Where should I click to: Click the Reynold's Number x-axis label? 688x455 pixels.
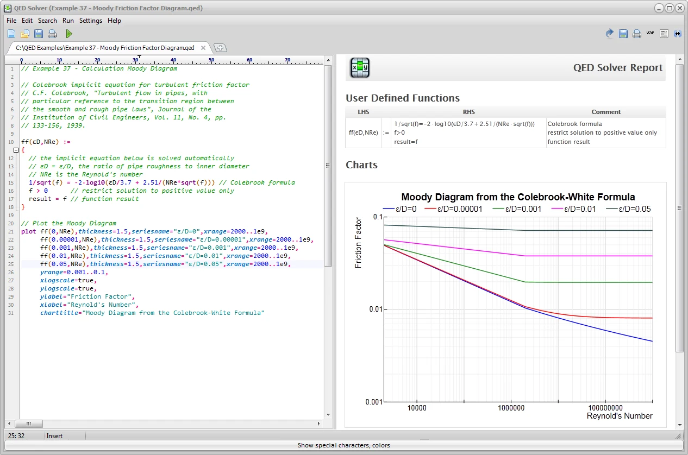click(620, 416)
